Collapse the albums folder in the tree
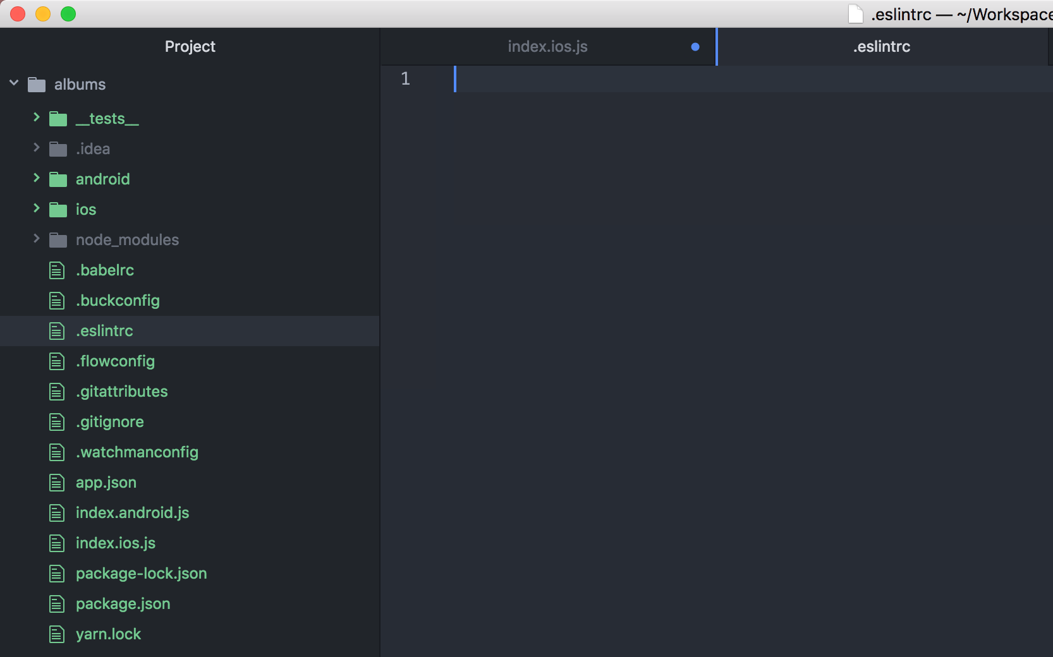This screenshot has width=1053, height=657. [13, 82]
